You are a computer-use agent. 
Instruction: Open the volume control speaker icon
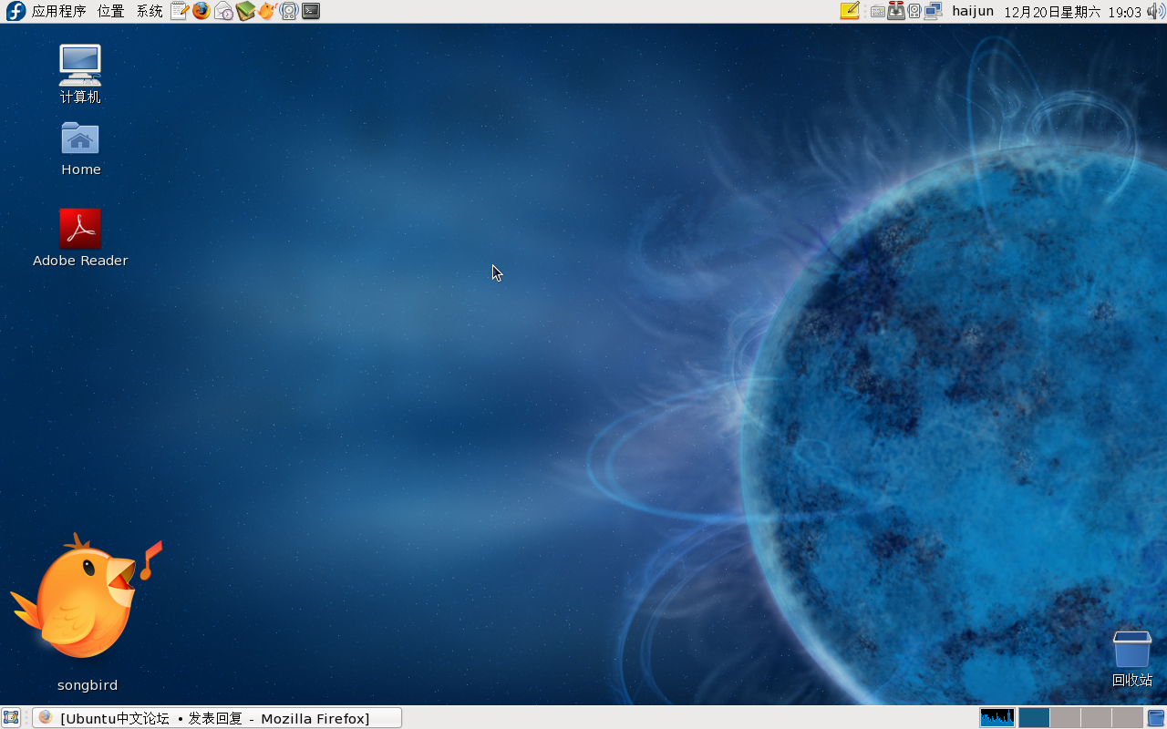coord(1156,11)
